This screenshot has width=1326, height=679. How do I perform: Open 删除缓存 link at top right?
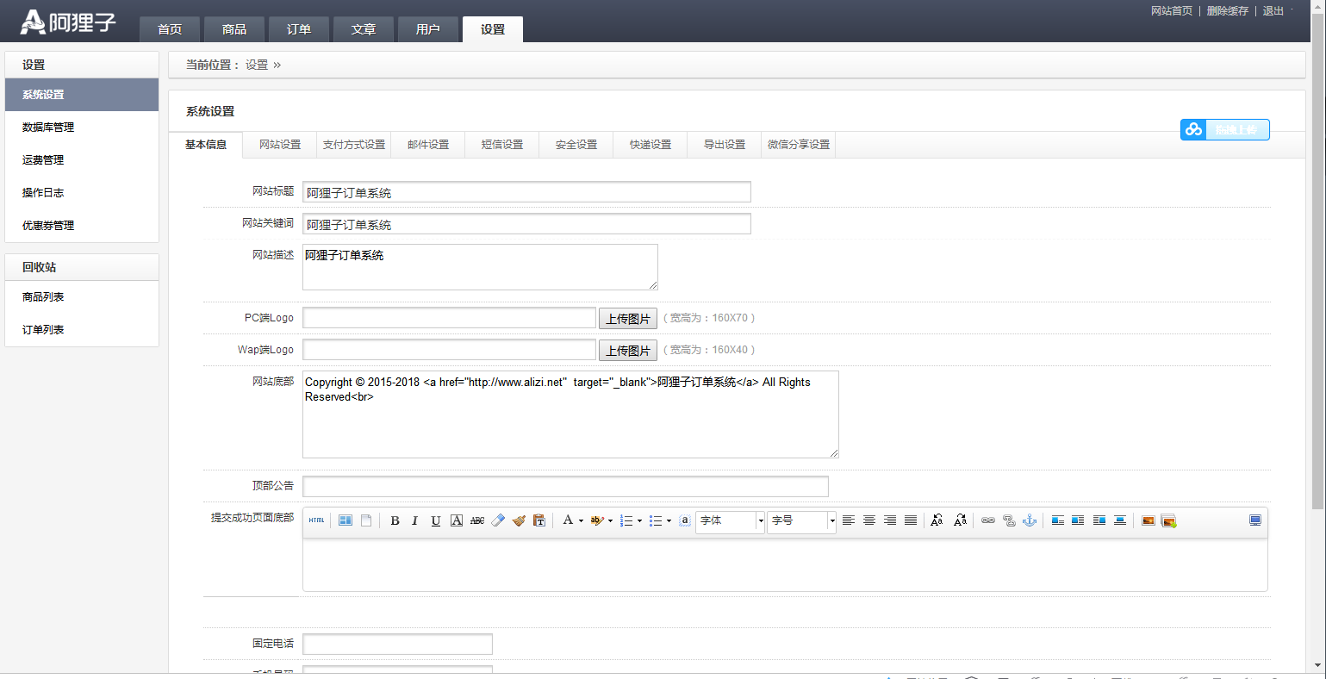coord(1227,11)
